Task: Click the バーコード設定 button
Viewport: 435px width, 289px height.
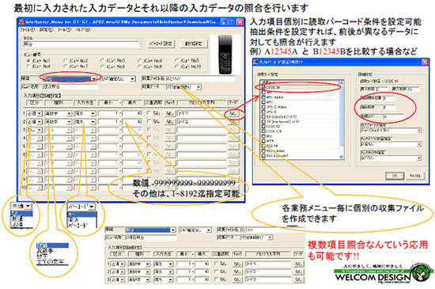Action: tap(161, 44)
